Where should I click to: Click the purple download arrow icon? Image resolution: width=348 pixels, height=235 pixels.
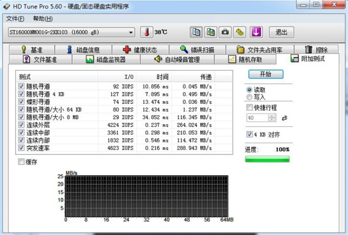click(x=256, y=32)
